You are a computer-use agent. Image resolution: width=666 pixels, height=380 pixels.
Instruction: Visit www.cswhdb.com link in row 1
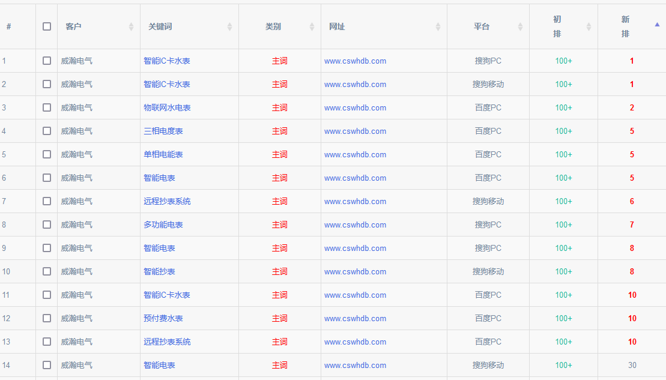coord(355,61)
